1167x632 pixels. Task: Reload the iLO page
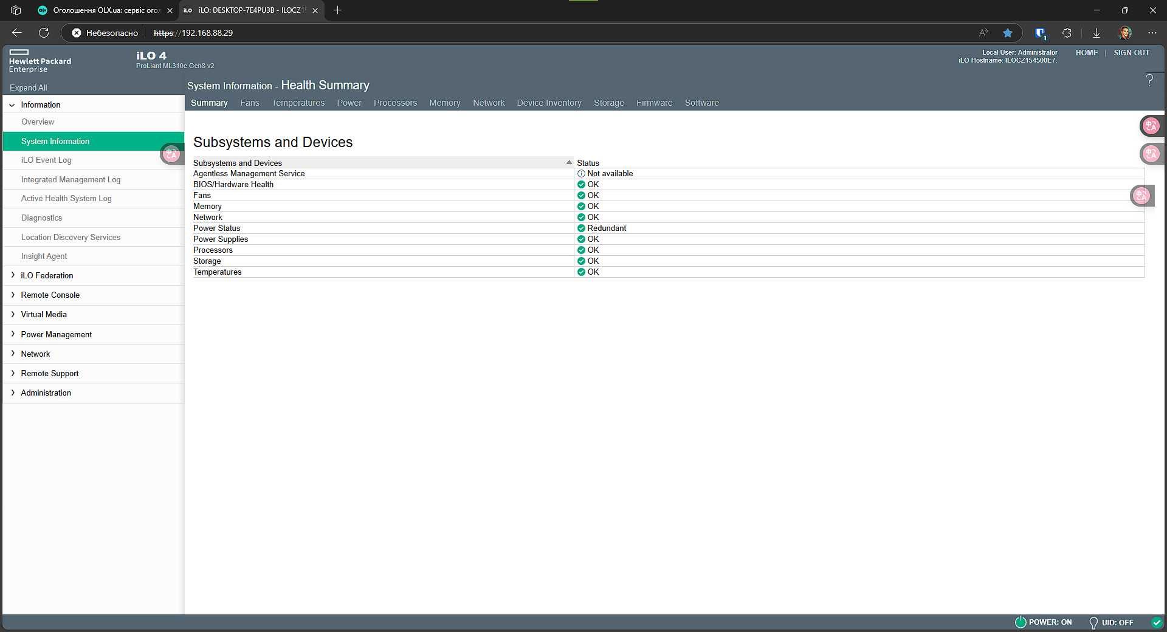click(44, 33)
